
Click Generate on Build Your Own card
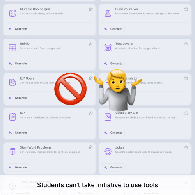(113, 29)
